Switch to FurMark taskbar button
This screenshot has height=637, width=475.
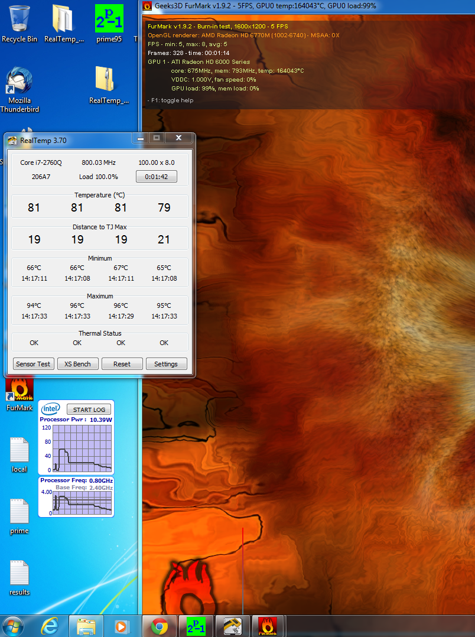(269, 626)
